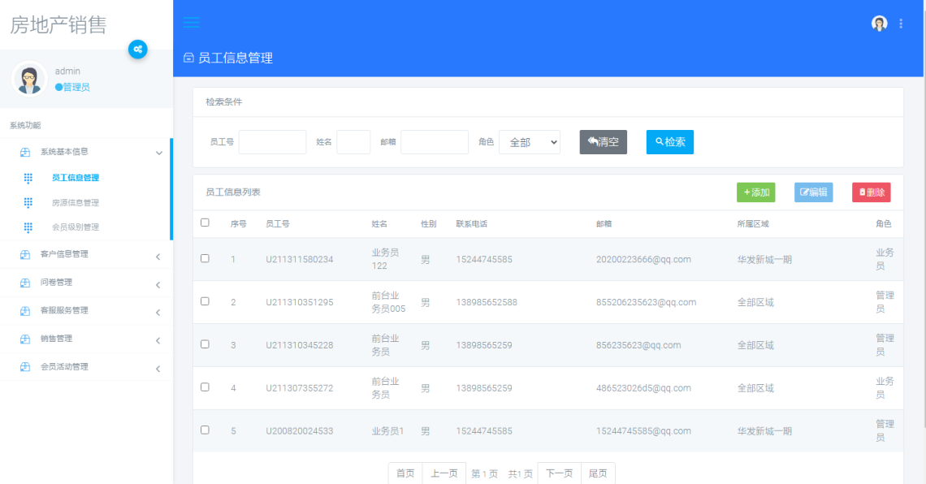The height and width of the screenshot is (484, 926).
Task: Click the vertical three-dot menu icon
Action: pyautogui.click(x=900, y=24)
